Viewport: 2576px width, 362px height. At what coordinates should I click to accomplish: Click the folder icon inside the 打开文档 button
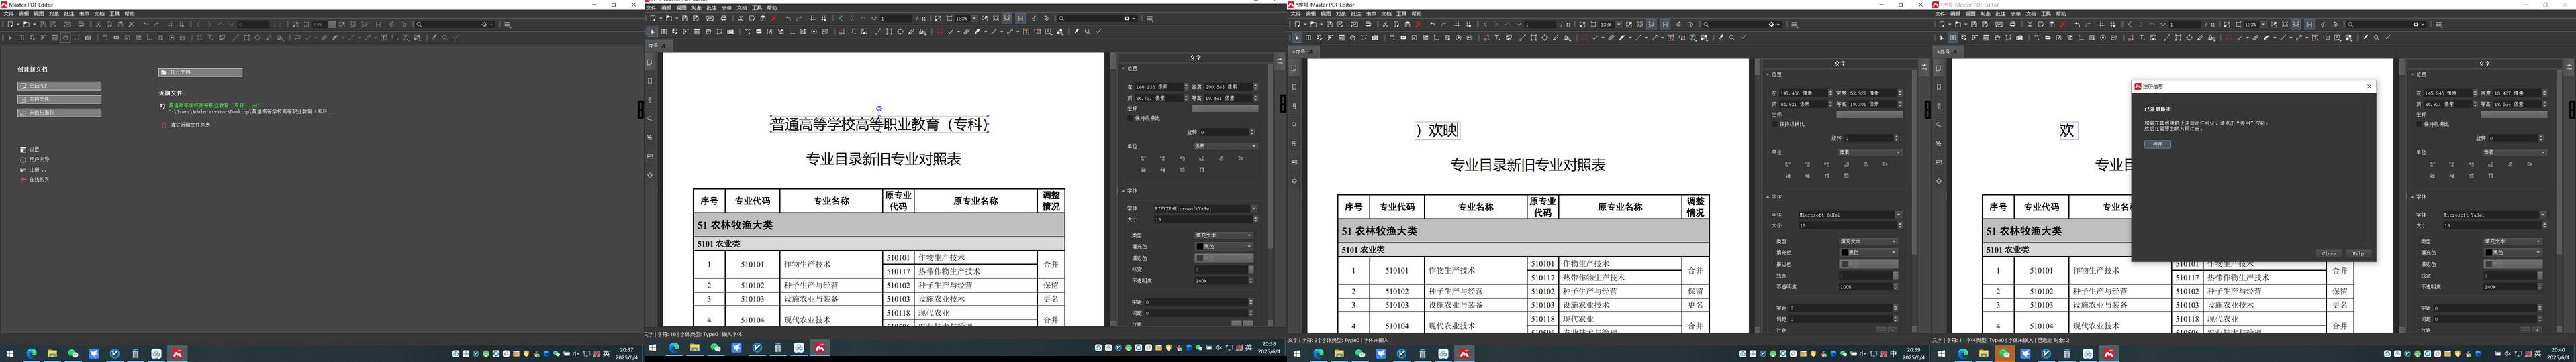(x=164, y=73)
